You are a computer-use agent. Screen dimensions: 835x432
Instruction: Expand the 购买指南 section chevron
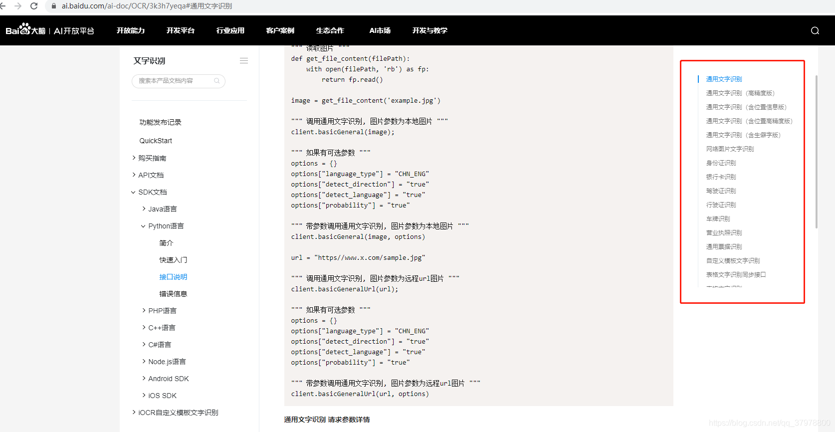[134, 158]
